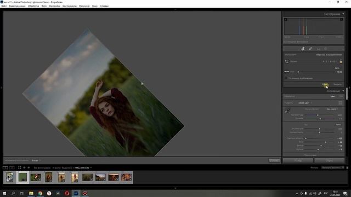The image size is (351, 197).
Task: Open the Develop menu
Action: click(x=33, y=6)
